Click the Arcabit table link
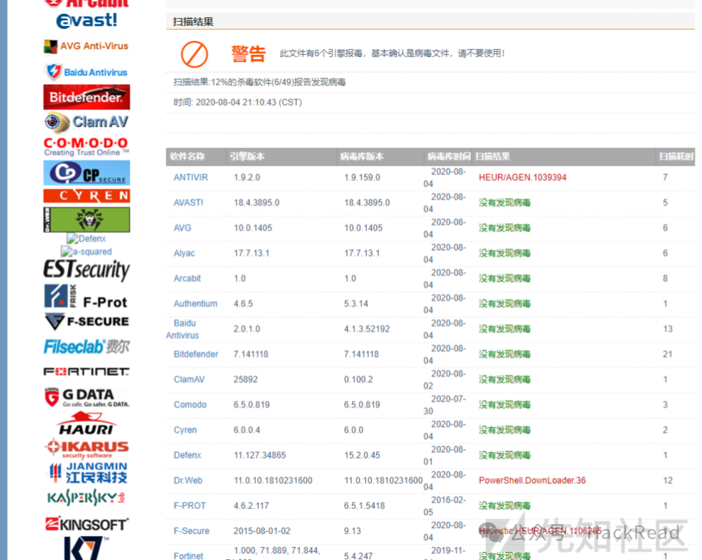This screenshot has height=560, width=702. [187, 279]
